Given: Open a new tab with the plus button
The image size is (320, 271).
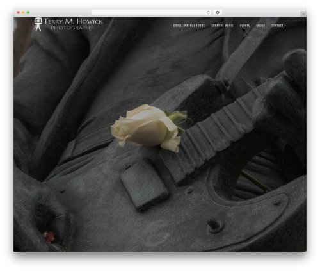Looking at the screenshot, I should pyautogui.click(x=303, y=14).
